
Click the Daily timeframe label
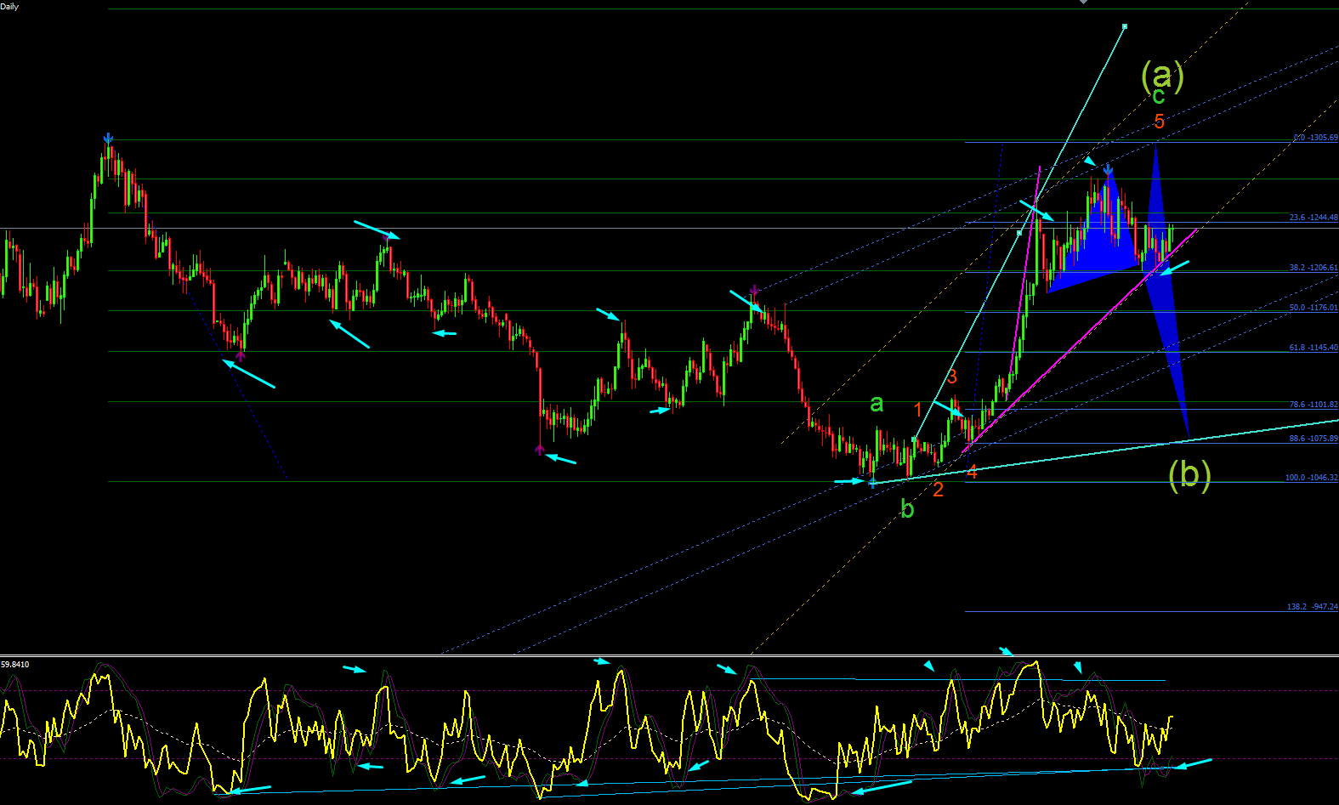(x=10, y=6)
